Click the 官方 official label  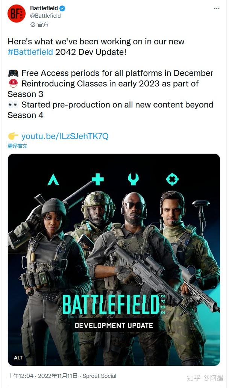coord(42,25)
